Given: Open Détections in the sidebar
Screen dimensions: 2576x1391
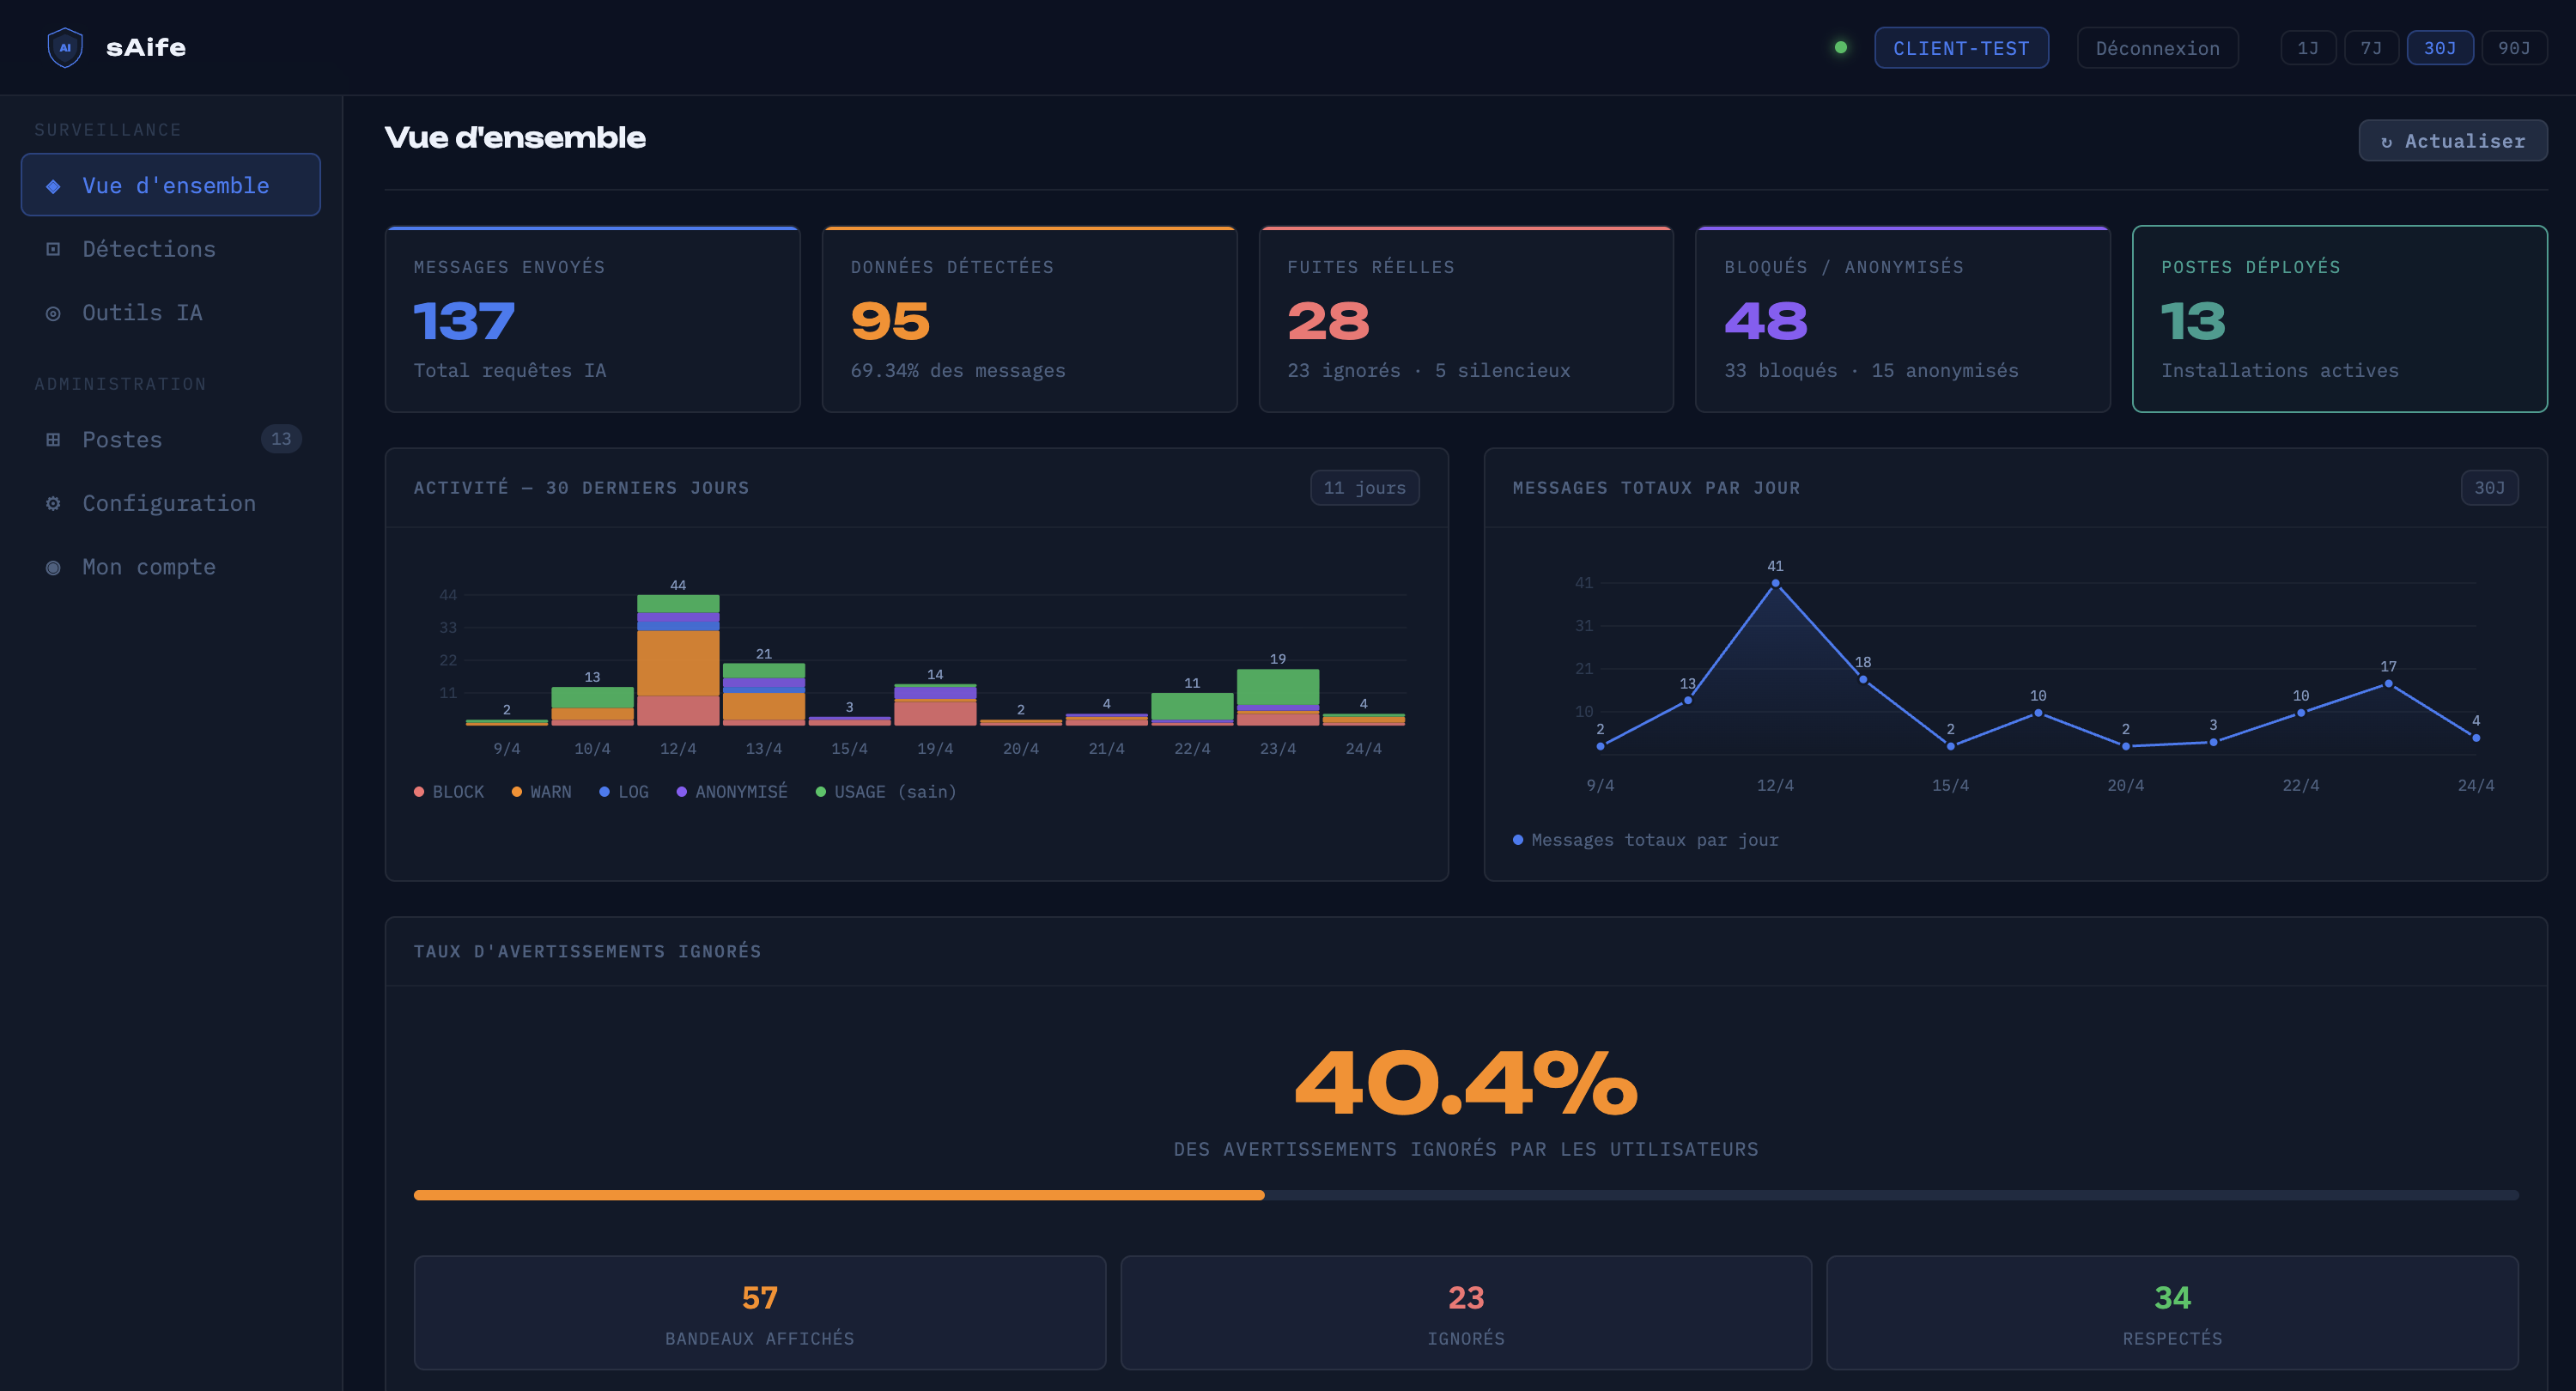Looking at the screenshot, I should point(170,249).
